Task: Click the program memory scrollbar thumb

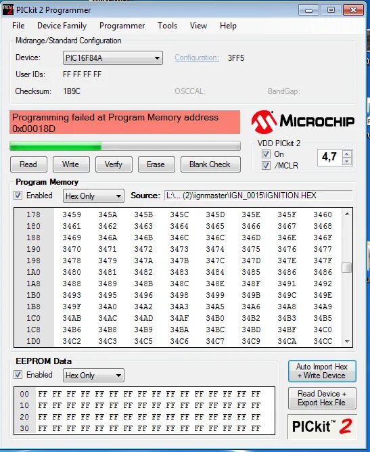Action: pos(347,267)
